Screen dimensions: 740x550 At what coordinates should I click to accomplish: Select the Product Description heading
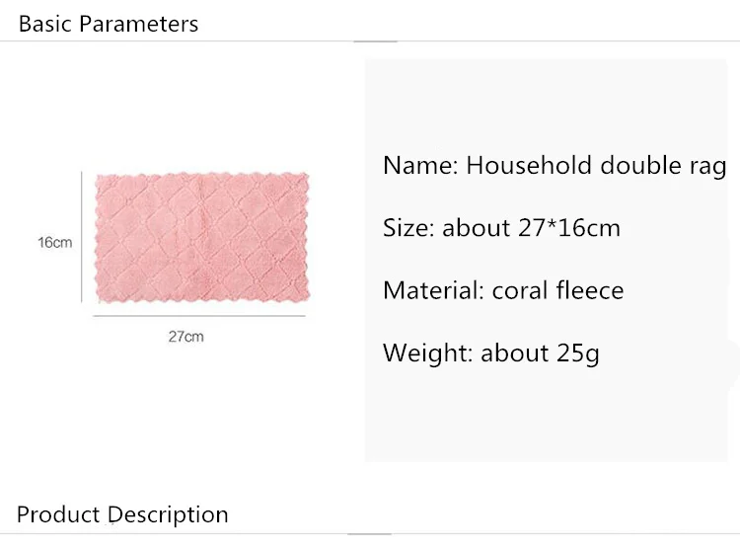[122, 514]
